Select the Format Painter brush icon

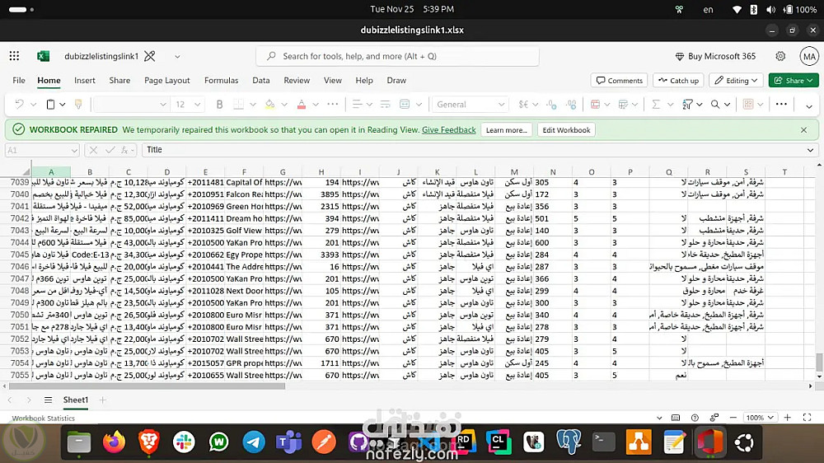[78, 104]
